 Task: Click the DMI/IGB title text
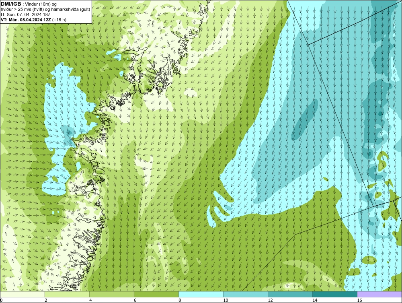coord(11,4)
